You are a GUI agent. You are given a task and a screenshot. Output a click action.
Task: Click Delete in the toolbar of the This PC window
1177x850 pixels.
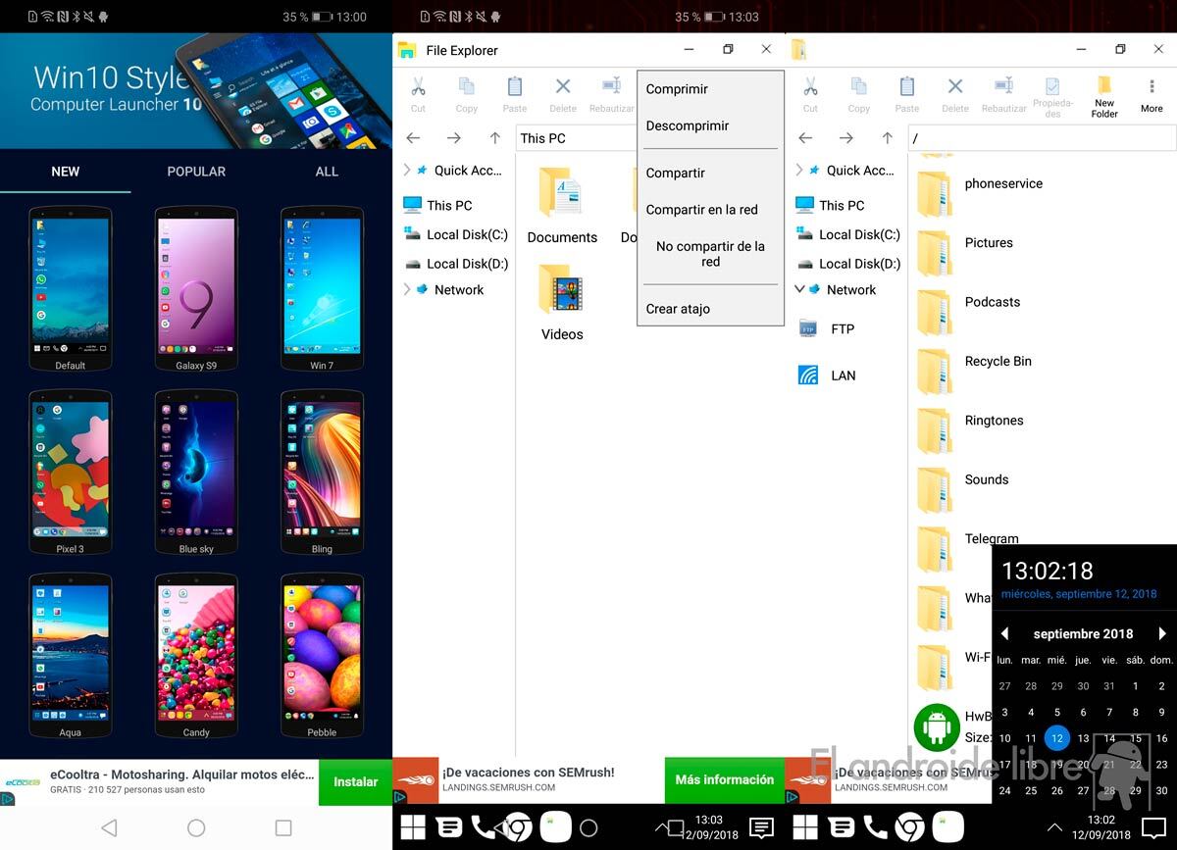coord(563,94)
